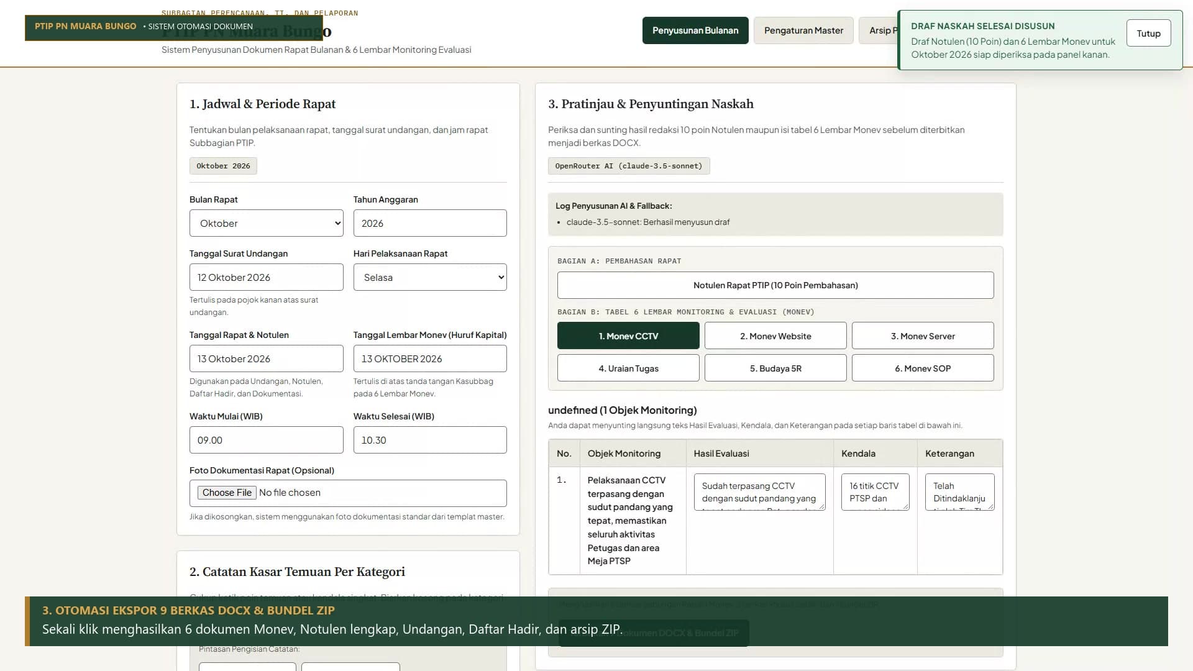Edit the Hasil Evaluasi text area in row 1
The image size is (1193, 671).
[x=759, y=492]
